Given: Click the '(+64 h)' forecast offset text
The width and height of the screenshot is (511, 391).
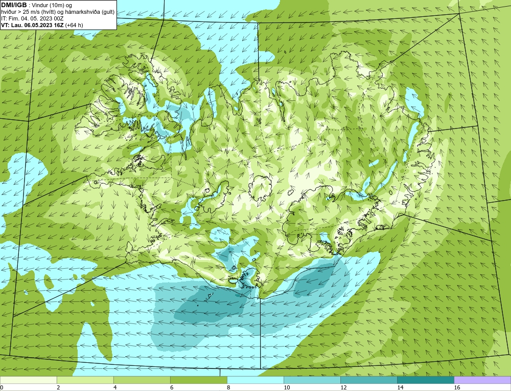Looking at the screenshot, I should coord(74,25).
